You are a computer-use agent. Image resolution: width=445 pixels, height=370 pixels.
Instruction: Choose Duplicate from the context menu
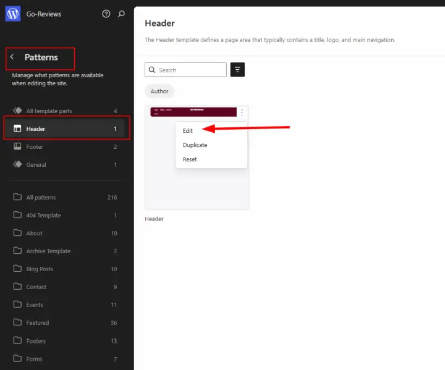tap(195, 145)
